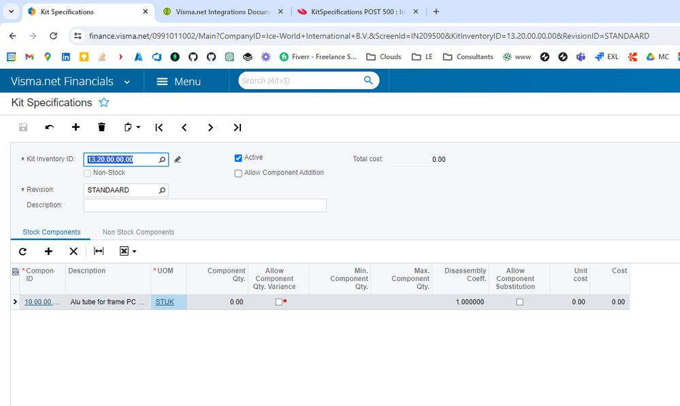This screenshot has height=406, width=680.
Task: Switch to Visma.net Integrations Documentation tab
Action: [x=223, y=12]
